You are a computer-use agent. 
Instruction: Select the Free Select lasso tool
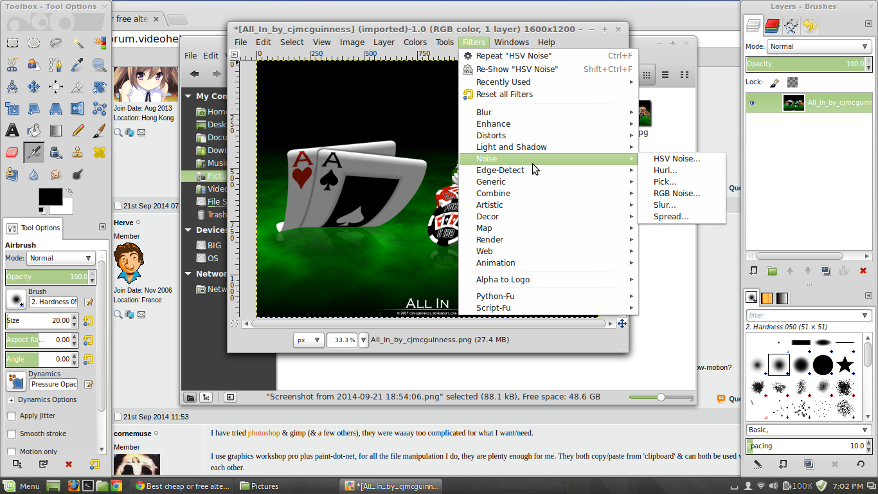[56, 43]
